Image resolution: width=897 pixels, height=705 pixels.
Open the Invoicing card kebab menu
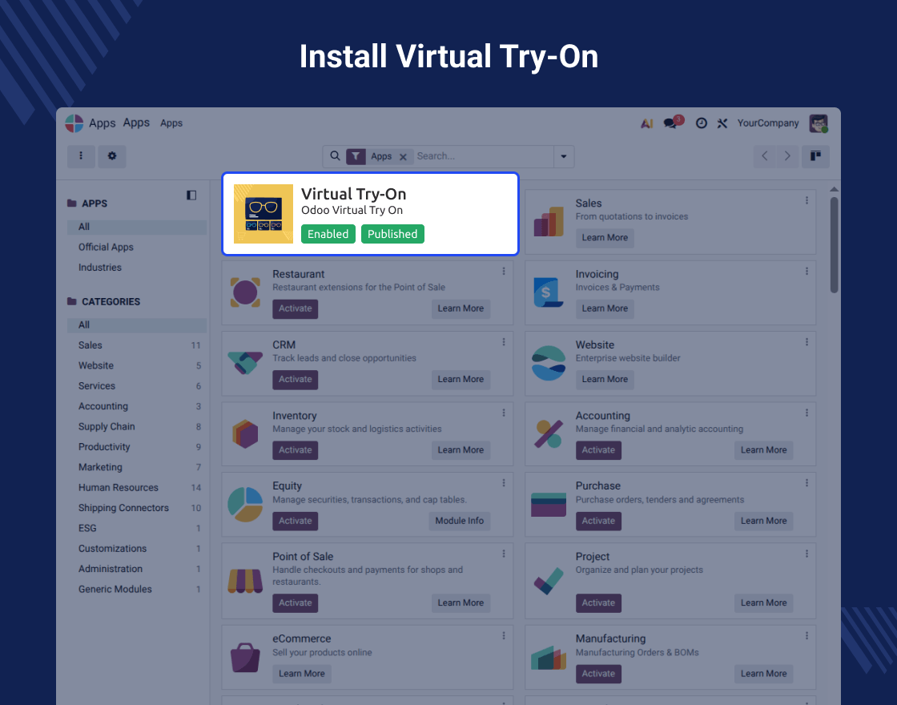[806, 272]
